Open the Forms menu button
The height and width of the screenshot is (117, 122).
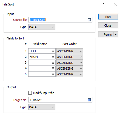(106, 35)
